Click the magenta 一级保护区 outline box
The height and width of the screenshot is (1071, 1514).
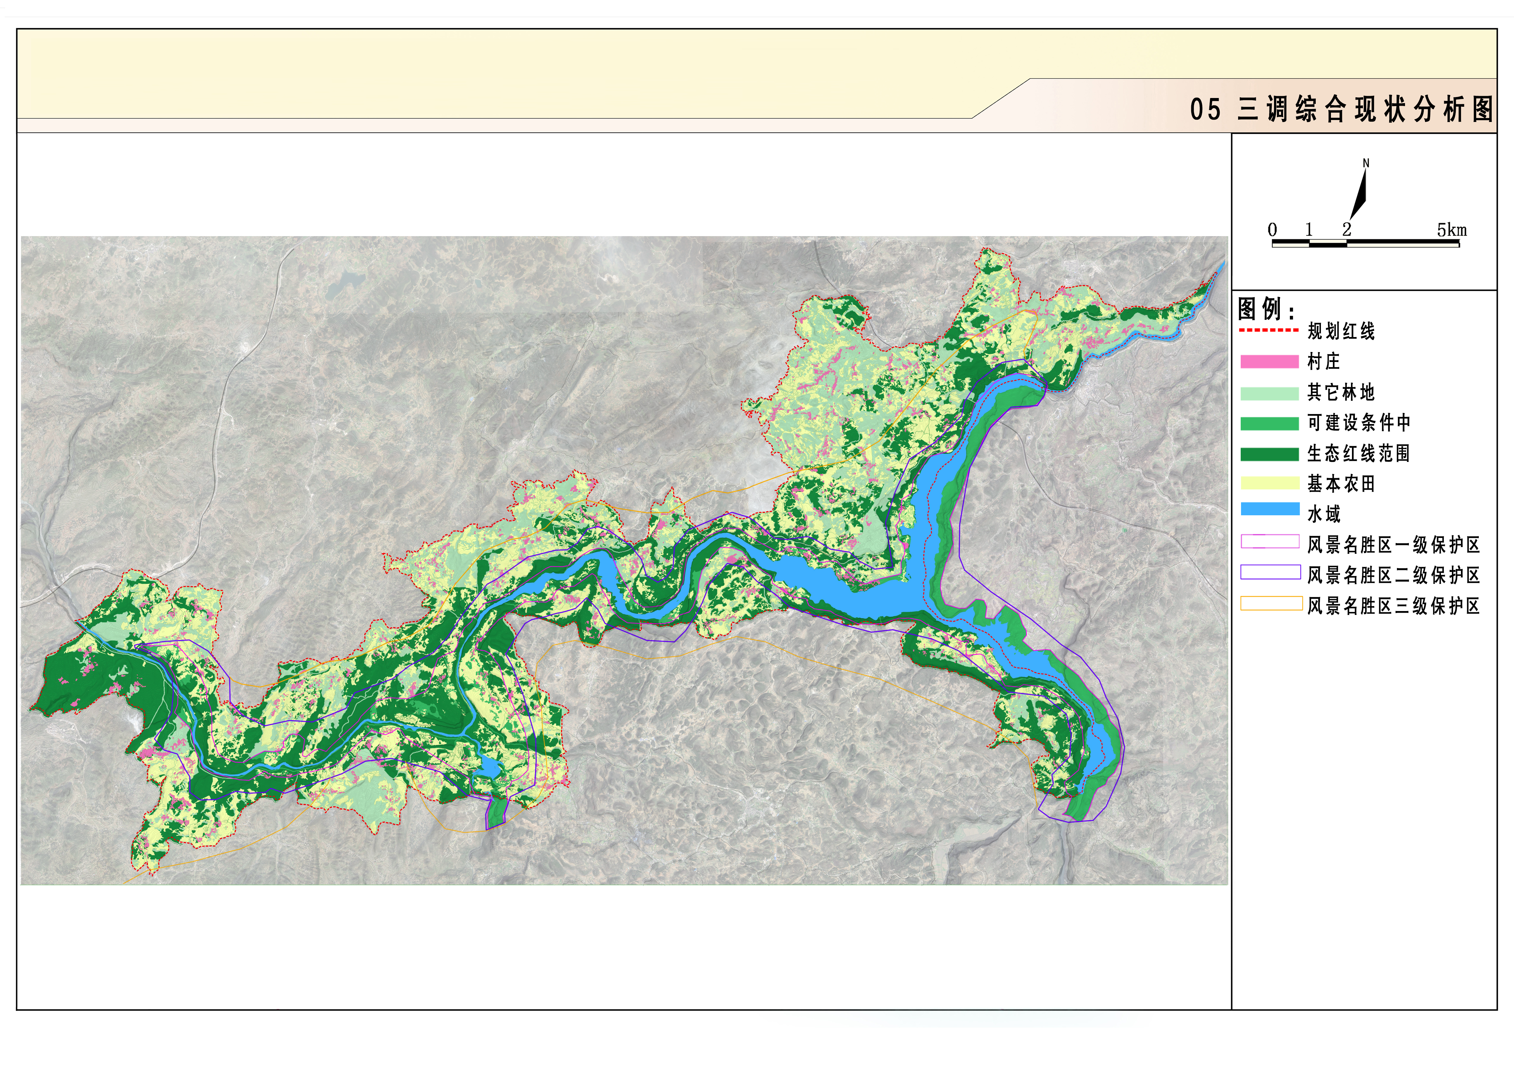(x=1269, y=541)
